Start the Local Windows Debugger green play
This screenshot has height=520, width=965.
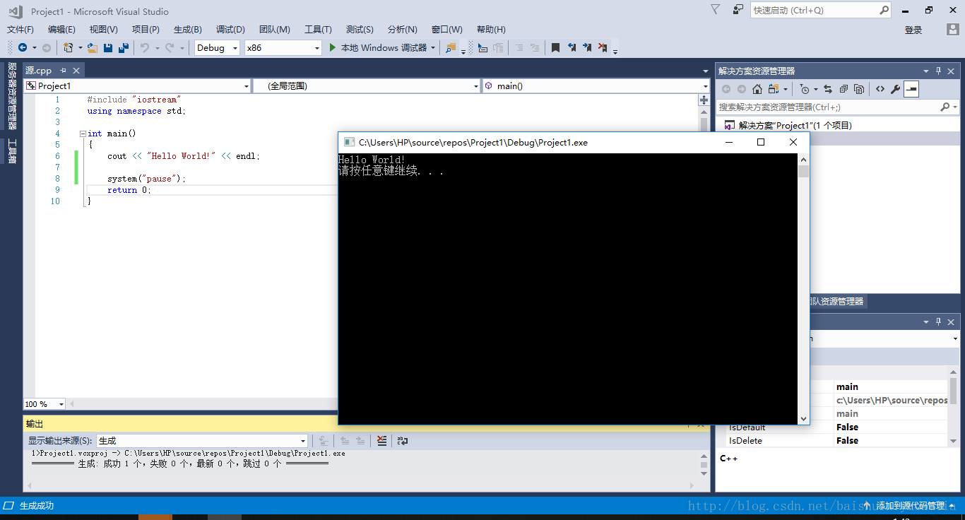[334, 47]
